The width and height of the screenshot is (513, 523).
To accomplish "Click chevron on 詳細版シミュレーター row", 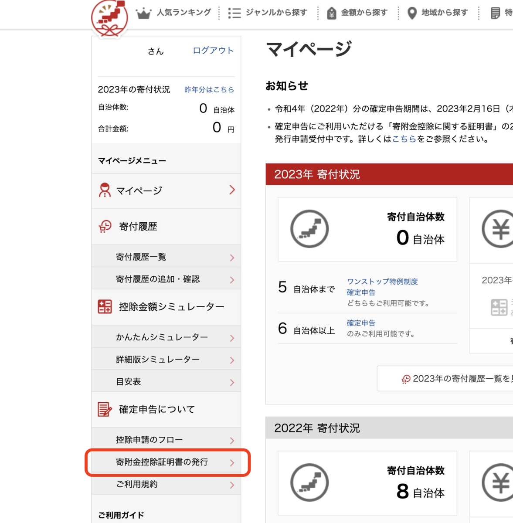I will pos(232,360).
